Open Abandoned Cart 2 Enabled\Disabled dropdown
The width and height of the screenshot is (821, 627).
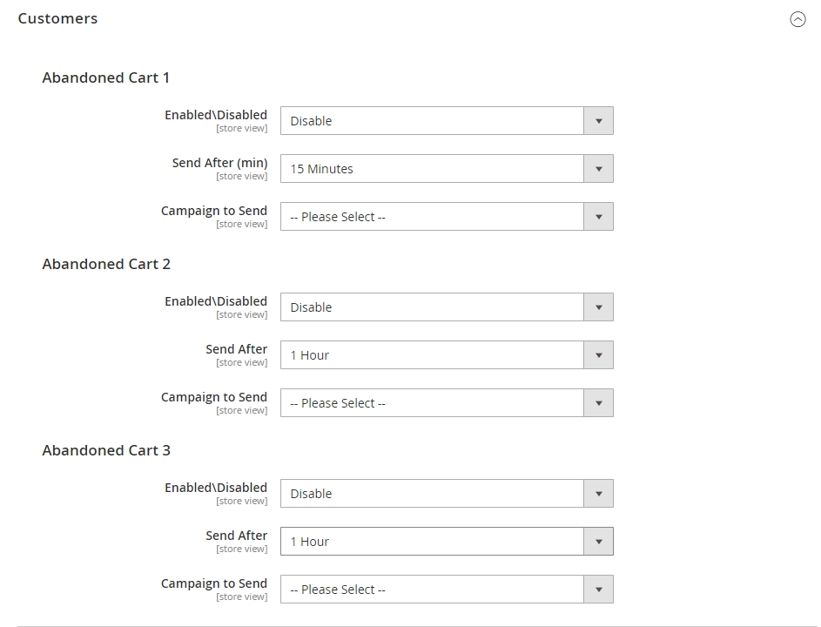[432, 307]
